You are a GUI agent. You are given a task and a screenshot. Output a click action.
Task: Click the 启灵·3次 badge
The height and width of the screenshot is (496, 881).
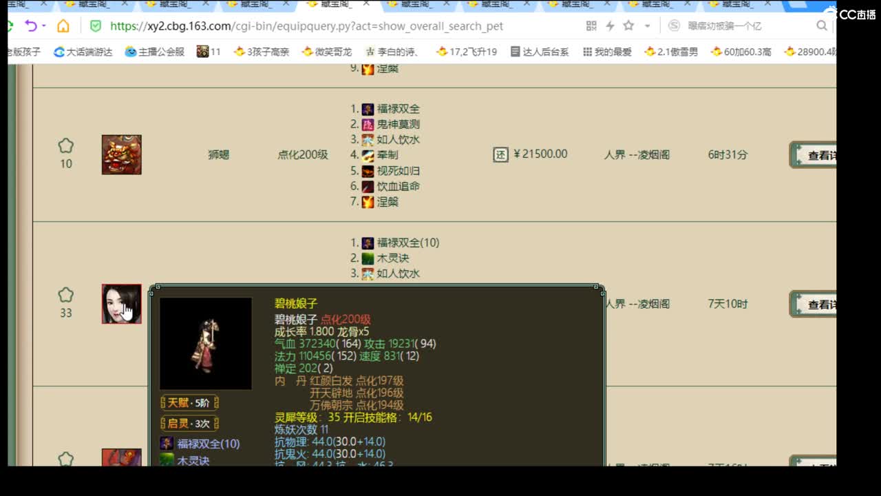point(189,423)
